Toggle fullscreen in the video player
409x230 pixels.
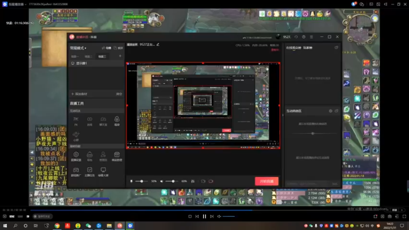[404, 216]
